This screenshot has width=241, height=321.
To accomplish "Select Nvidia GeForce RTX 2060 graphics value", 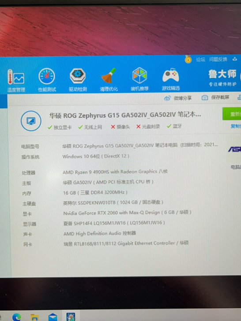I will (x=127, y=213).
